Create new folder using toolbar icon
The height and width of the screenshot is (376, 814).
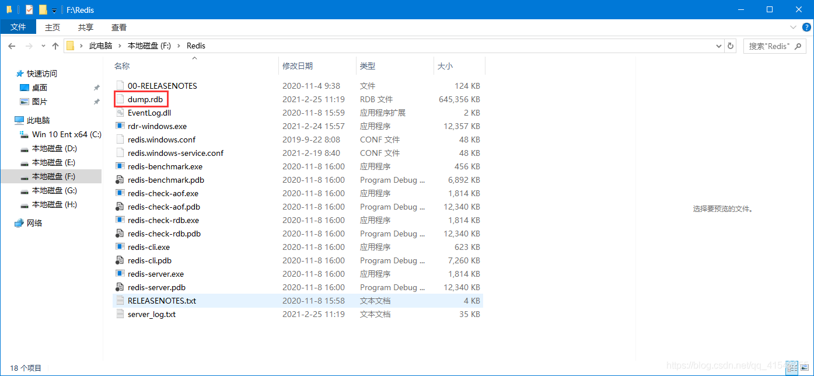[x=43, y=9]
